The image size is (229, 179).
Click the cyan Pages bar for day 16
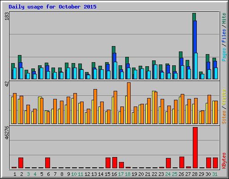pos(115,70)
